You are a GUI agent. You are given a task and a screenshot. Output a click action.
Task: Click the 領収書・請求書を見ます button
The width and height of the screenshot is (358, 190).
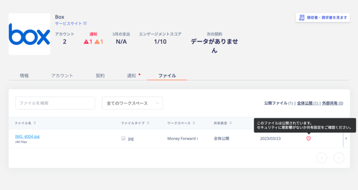tap(323, 17)
